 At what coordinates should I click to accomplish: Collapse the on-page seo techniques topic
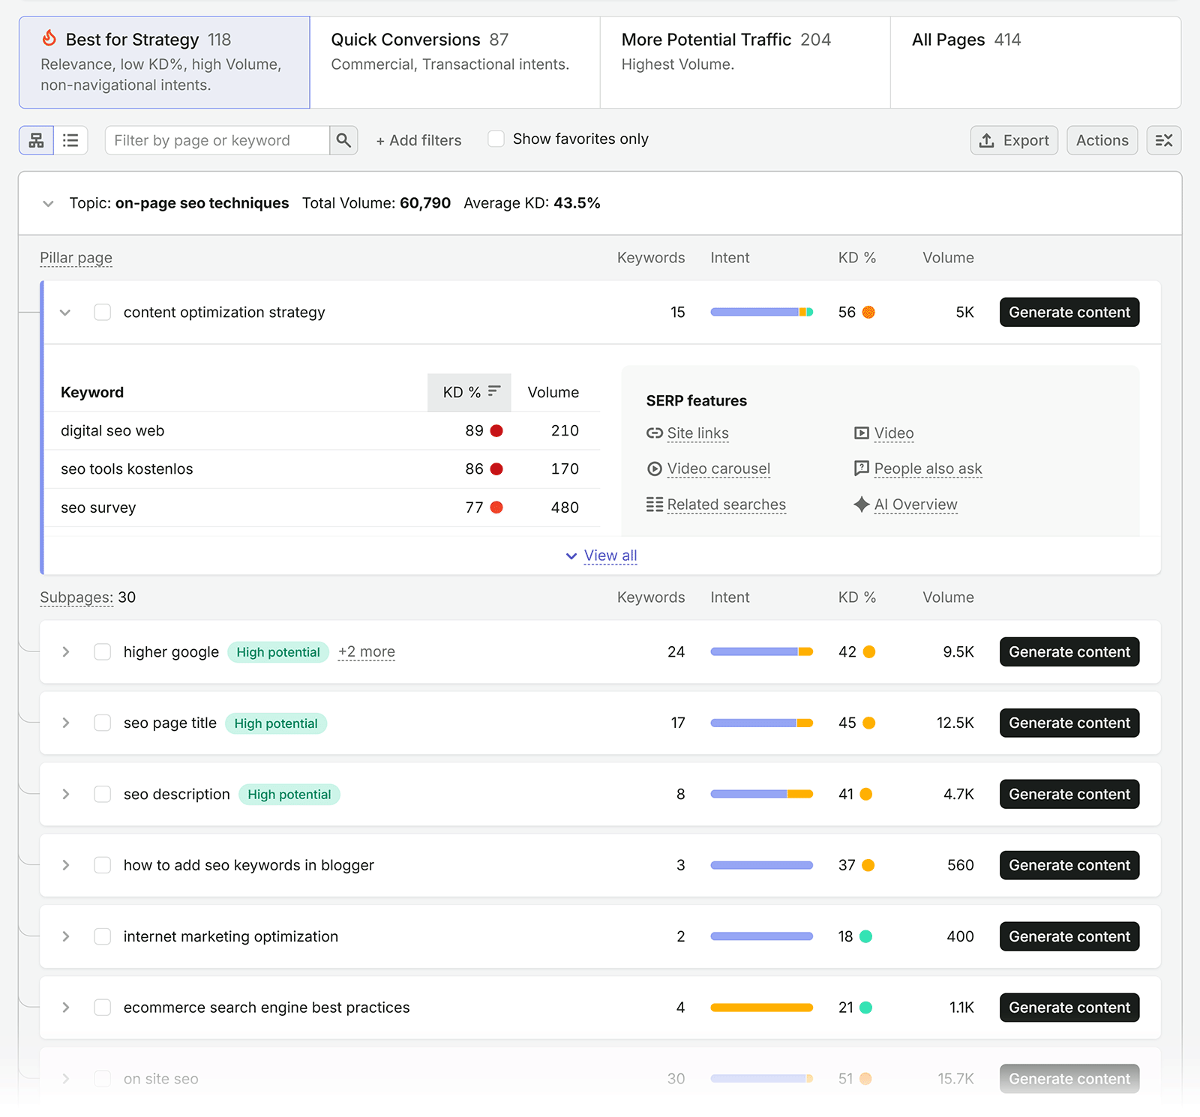coord(48,203)
